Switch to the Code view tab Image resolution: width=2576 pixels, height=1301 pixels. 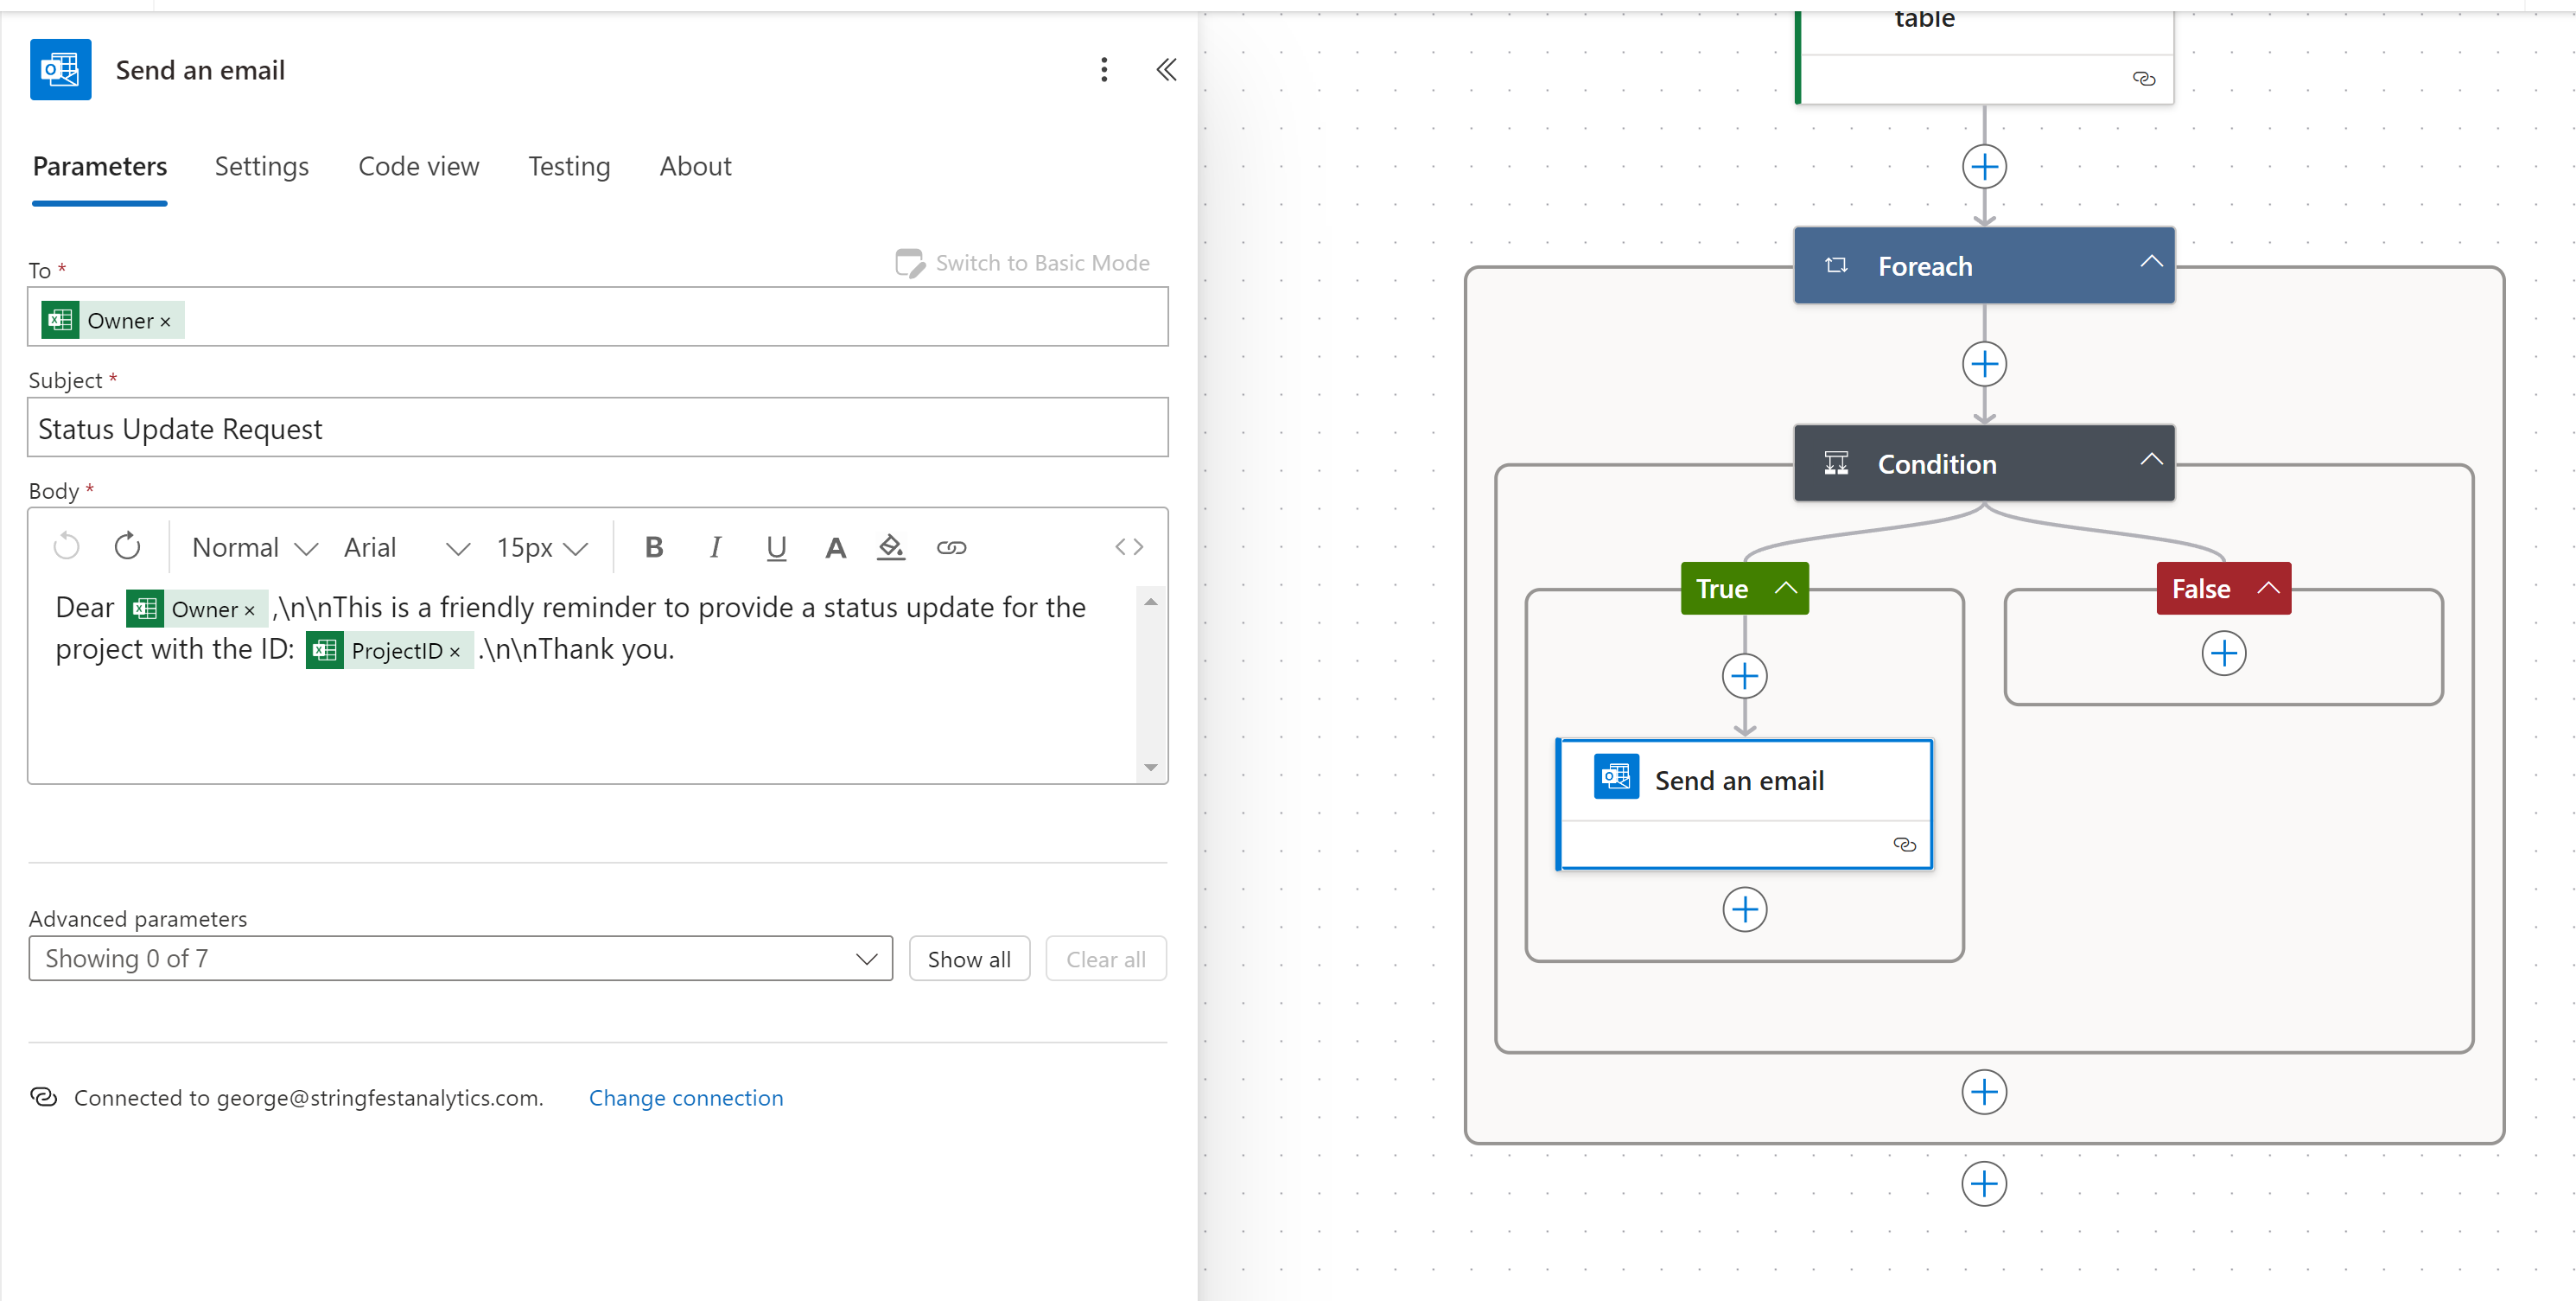click(418, 166)
